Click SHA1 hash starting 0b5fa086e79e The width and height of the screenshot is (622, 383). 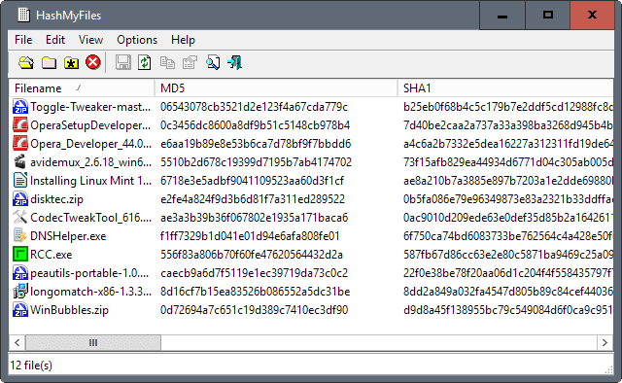508,199
